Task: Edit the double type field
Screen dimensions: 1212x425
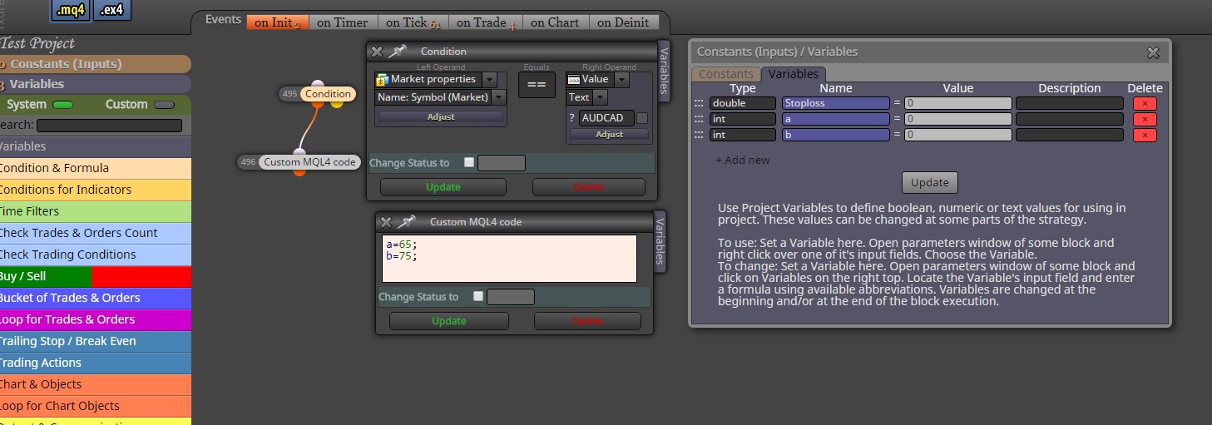Action: click(743, 103)
